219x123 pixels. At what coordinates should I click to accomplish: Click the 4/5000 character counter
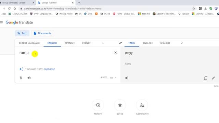[x=104, y=78]
